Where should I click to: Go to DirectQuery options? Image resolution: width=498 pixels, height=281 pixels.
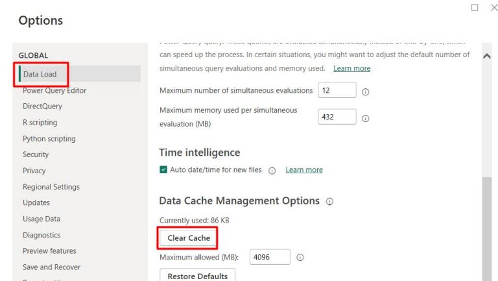pos(42,106)
